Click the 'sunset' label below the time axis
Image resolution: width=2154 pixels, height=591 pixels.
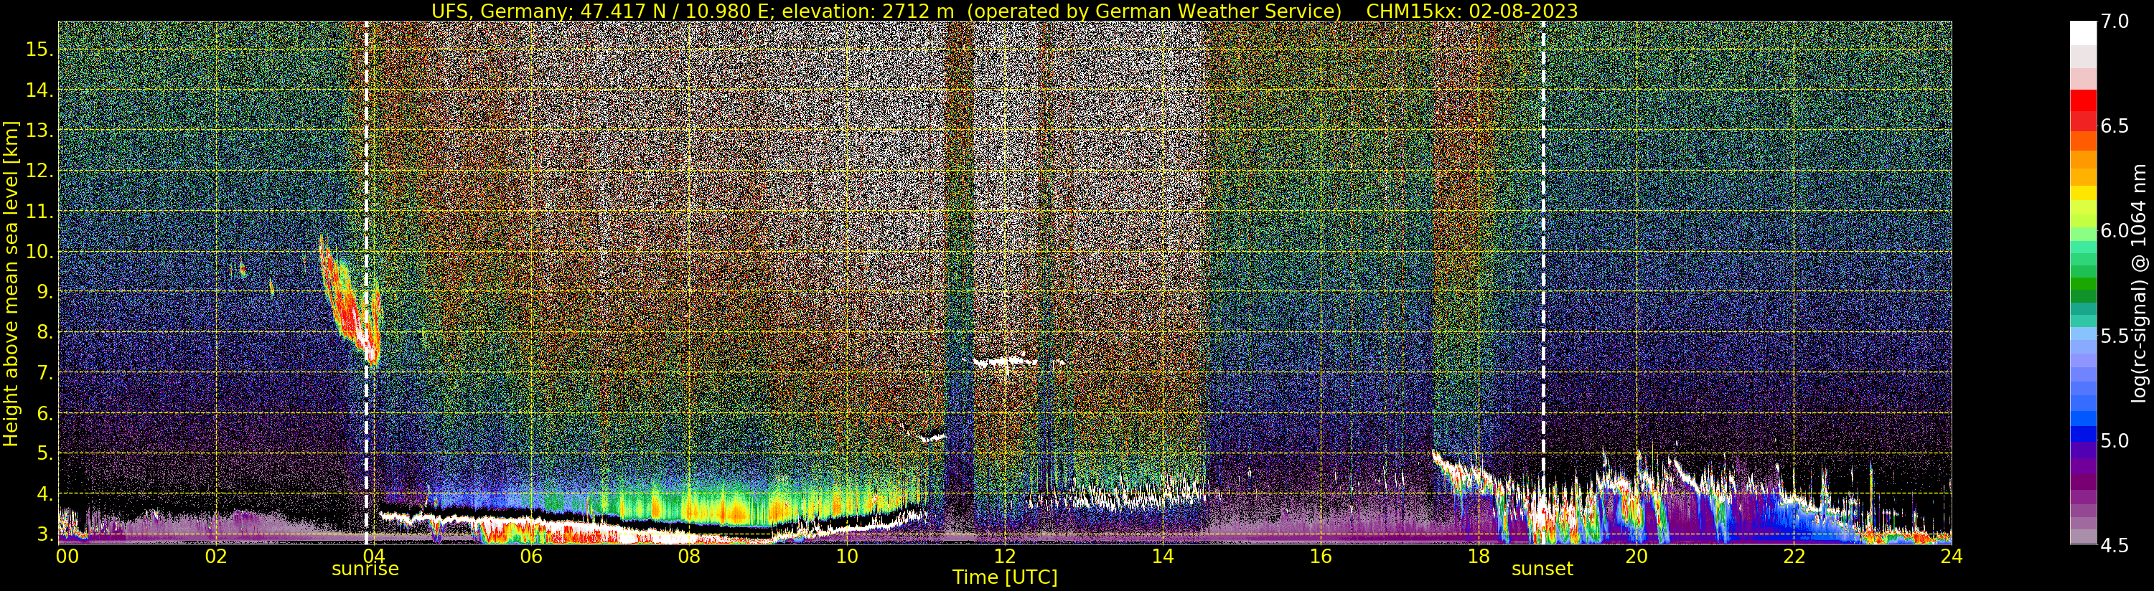coord(1542,569)
